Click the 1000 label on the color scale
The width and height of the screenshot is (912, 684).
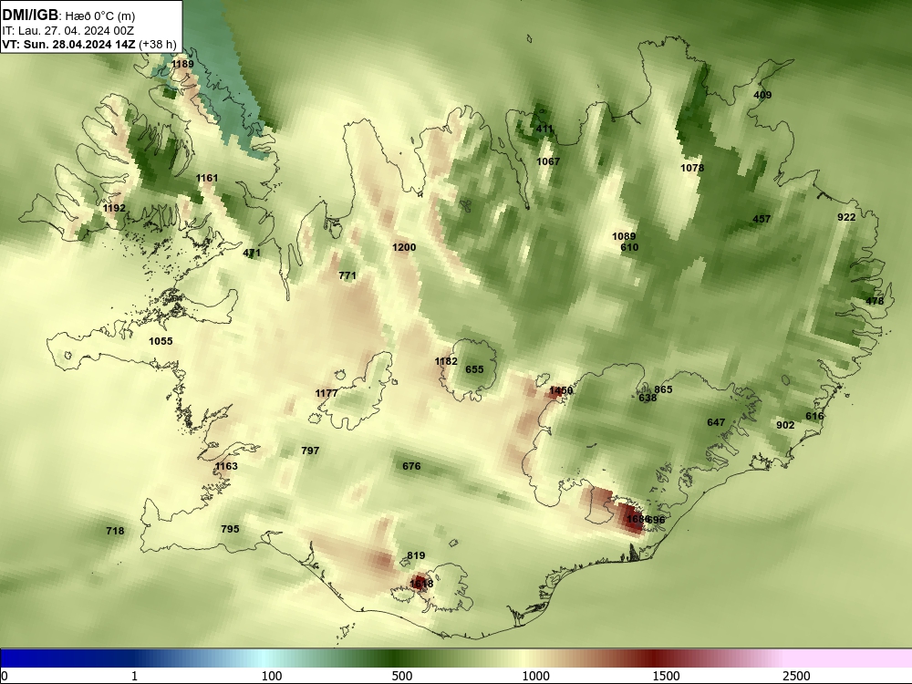[535, 676]
